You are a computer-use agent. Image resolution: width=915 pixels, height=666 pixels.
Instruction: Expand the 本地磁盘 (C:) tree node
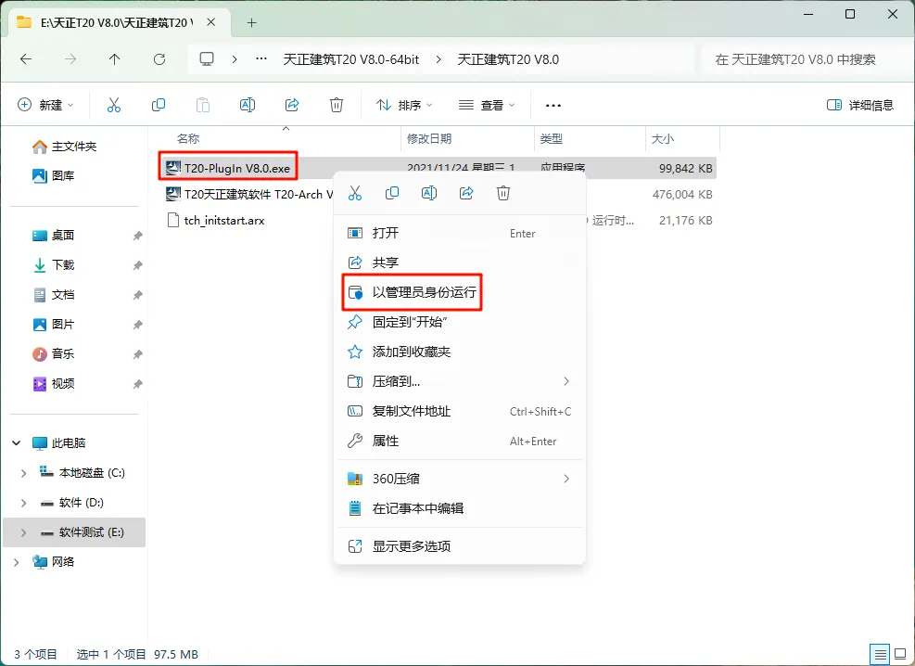point(23,473)
